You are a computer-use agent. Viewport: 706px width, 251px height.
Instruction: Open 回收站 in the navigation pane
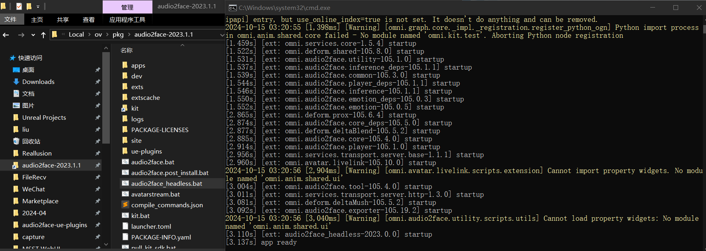coord(31,141)
